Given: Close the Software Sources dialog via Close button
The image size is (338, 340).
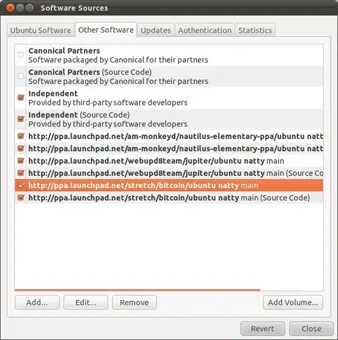Looking at the screenshot, I should (x=311, y=329).
